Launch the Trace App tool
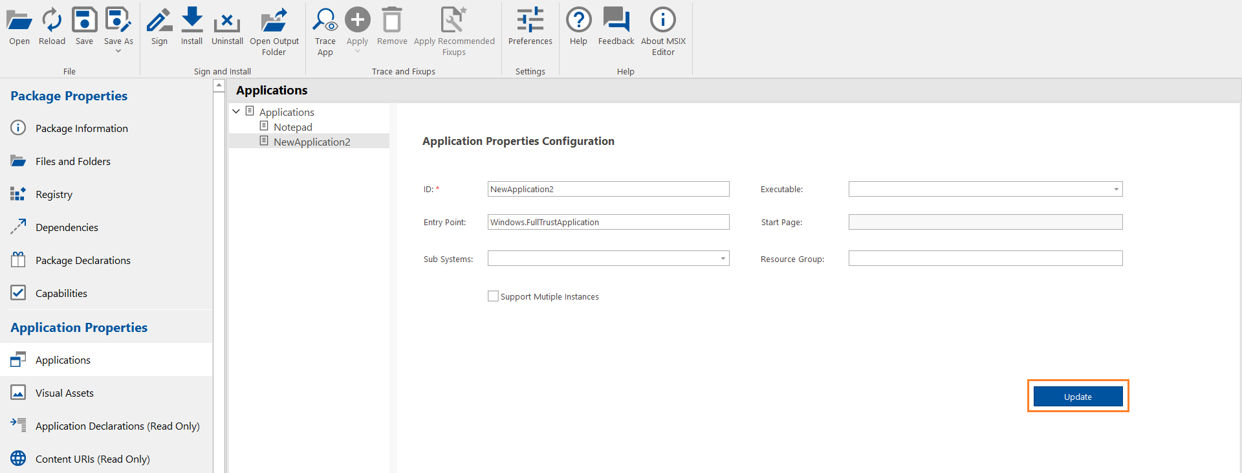Image resolution: width=1242 pixels, height=473 pixels. click(325, 21)
